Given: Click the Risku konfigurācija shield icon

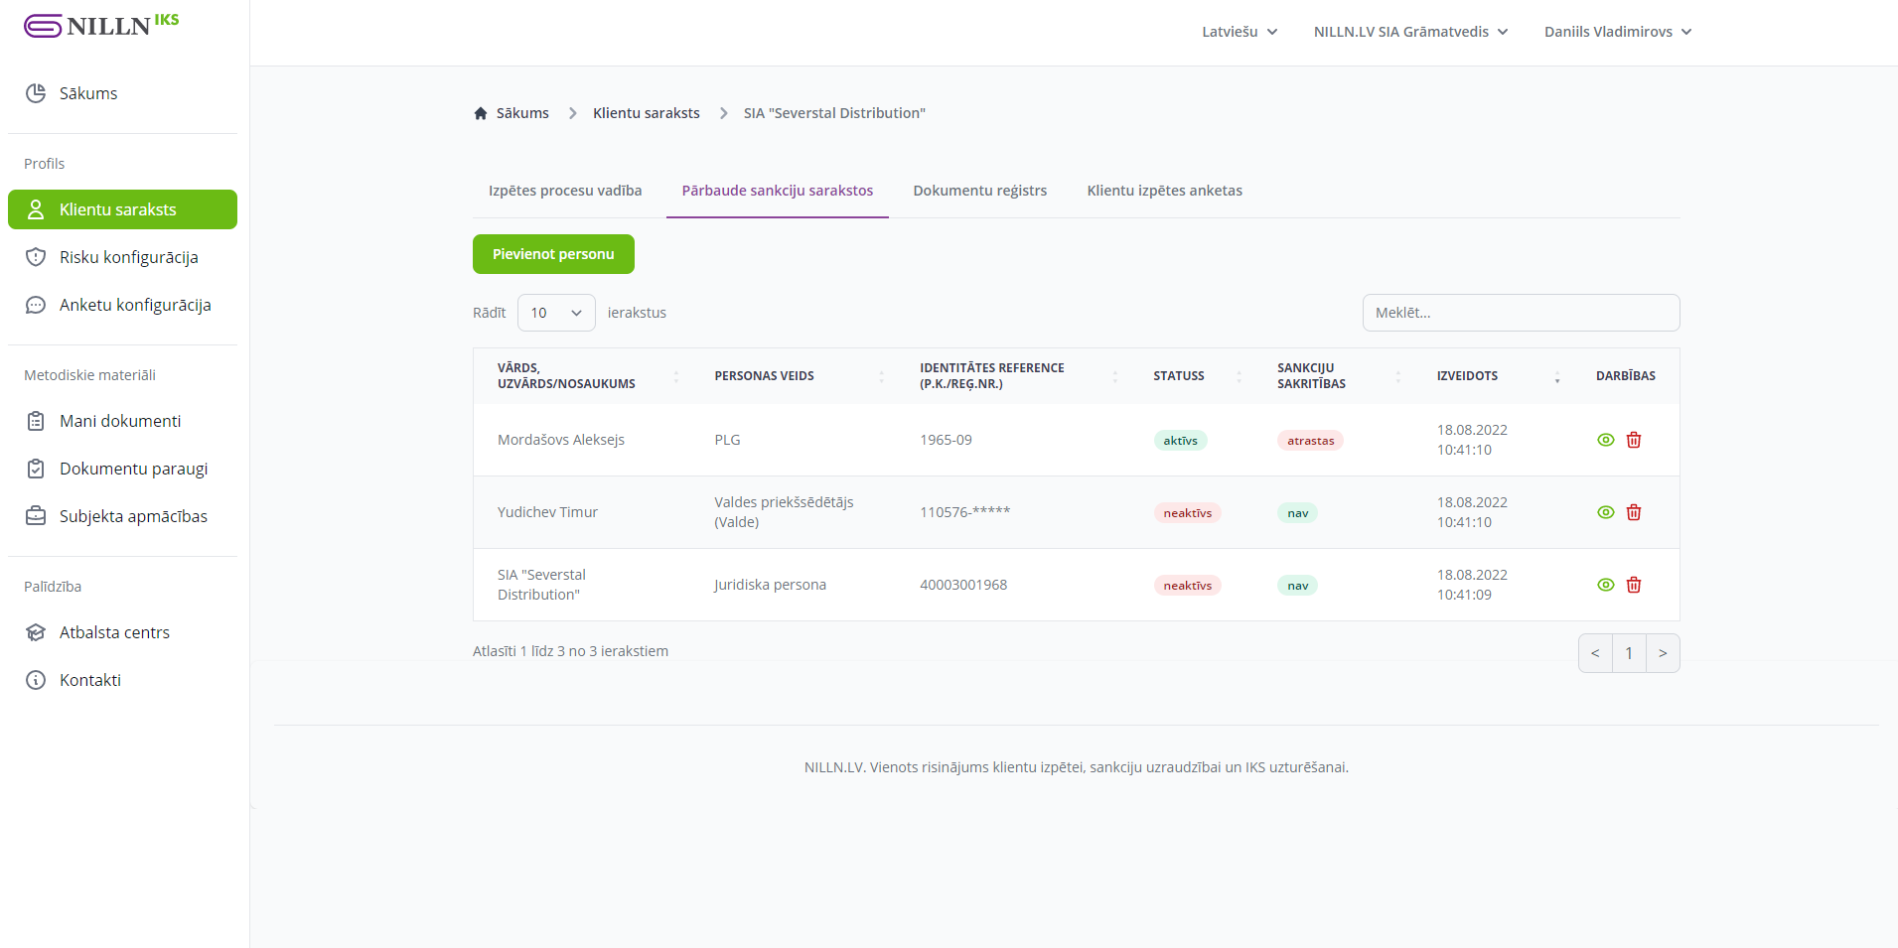Looking at the screenshot, I should pos(36,257).
